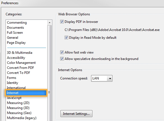Click the Internet Settings... button
This screenshot has height=121, width=164.
coord(76,113)
